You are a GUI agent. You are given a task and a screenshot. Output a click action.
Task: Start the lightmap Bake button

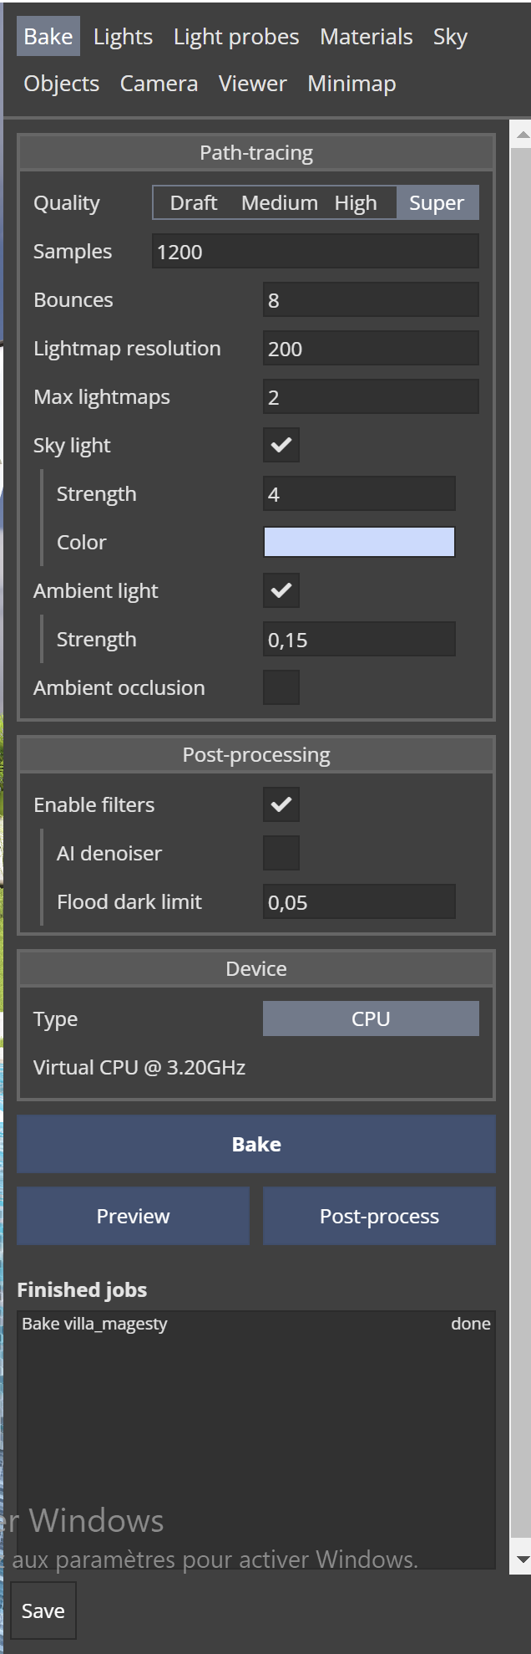pos(256,1144)
